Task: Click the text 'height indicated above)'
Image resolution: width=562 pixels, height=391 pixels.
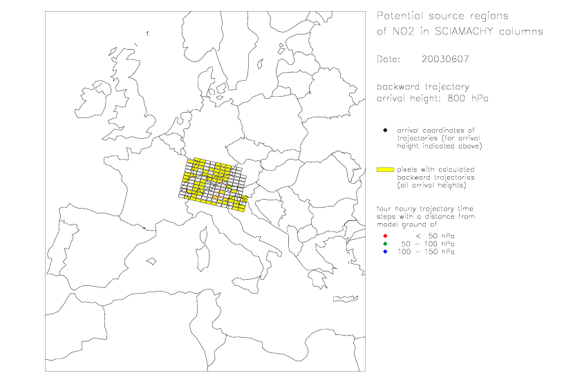Action: point(440,146)
